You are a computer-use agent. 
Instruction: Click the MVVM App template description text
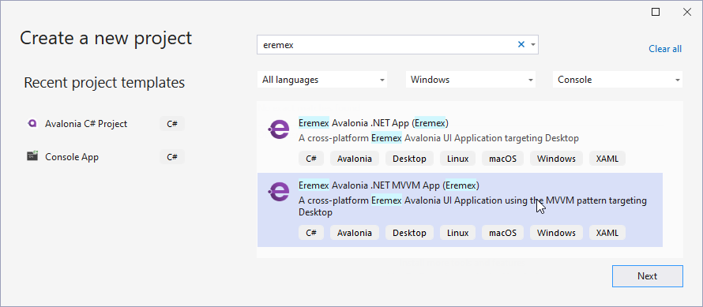click(x=472, y=206)
